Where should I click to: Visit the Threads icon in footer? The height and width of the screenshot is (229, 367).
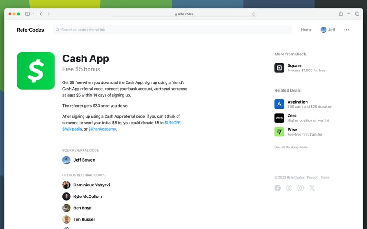[289, 188]
